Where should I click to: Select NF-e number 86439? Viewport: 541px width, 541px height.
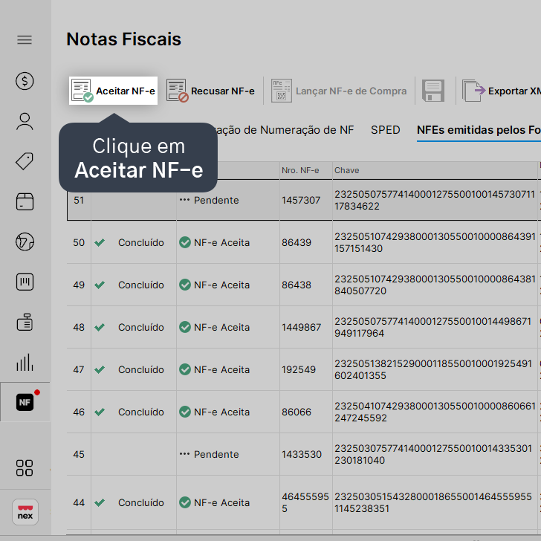[297, 242]
